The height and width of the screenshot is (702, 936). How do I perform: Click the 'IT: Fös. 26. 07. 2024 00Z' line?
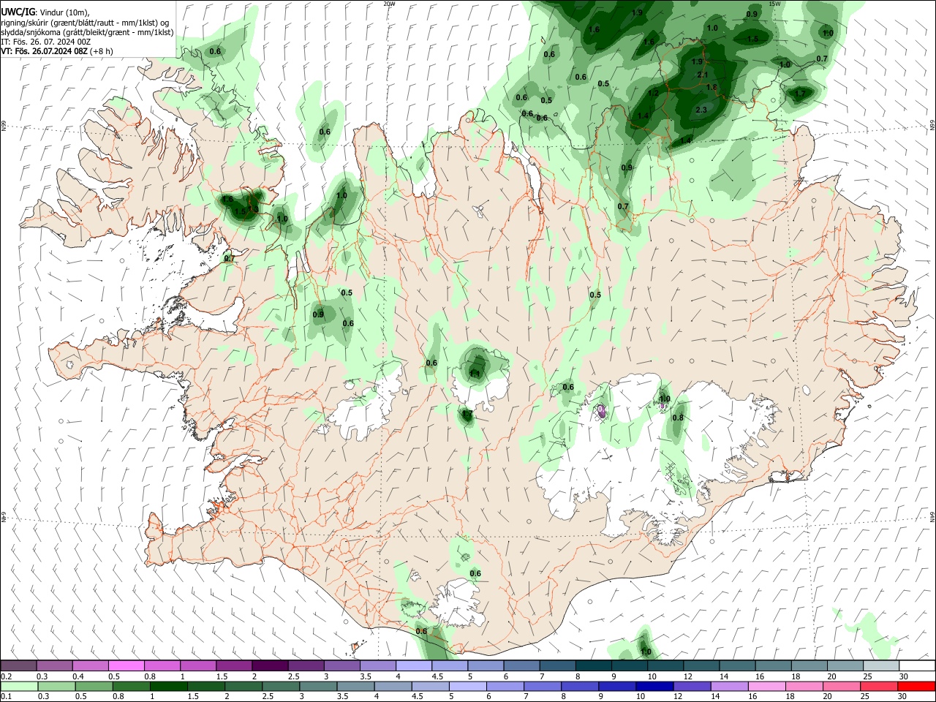coord(46,42)
